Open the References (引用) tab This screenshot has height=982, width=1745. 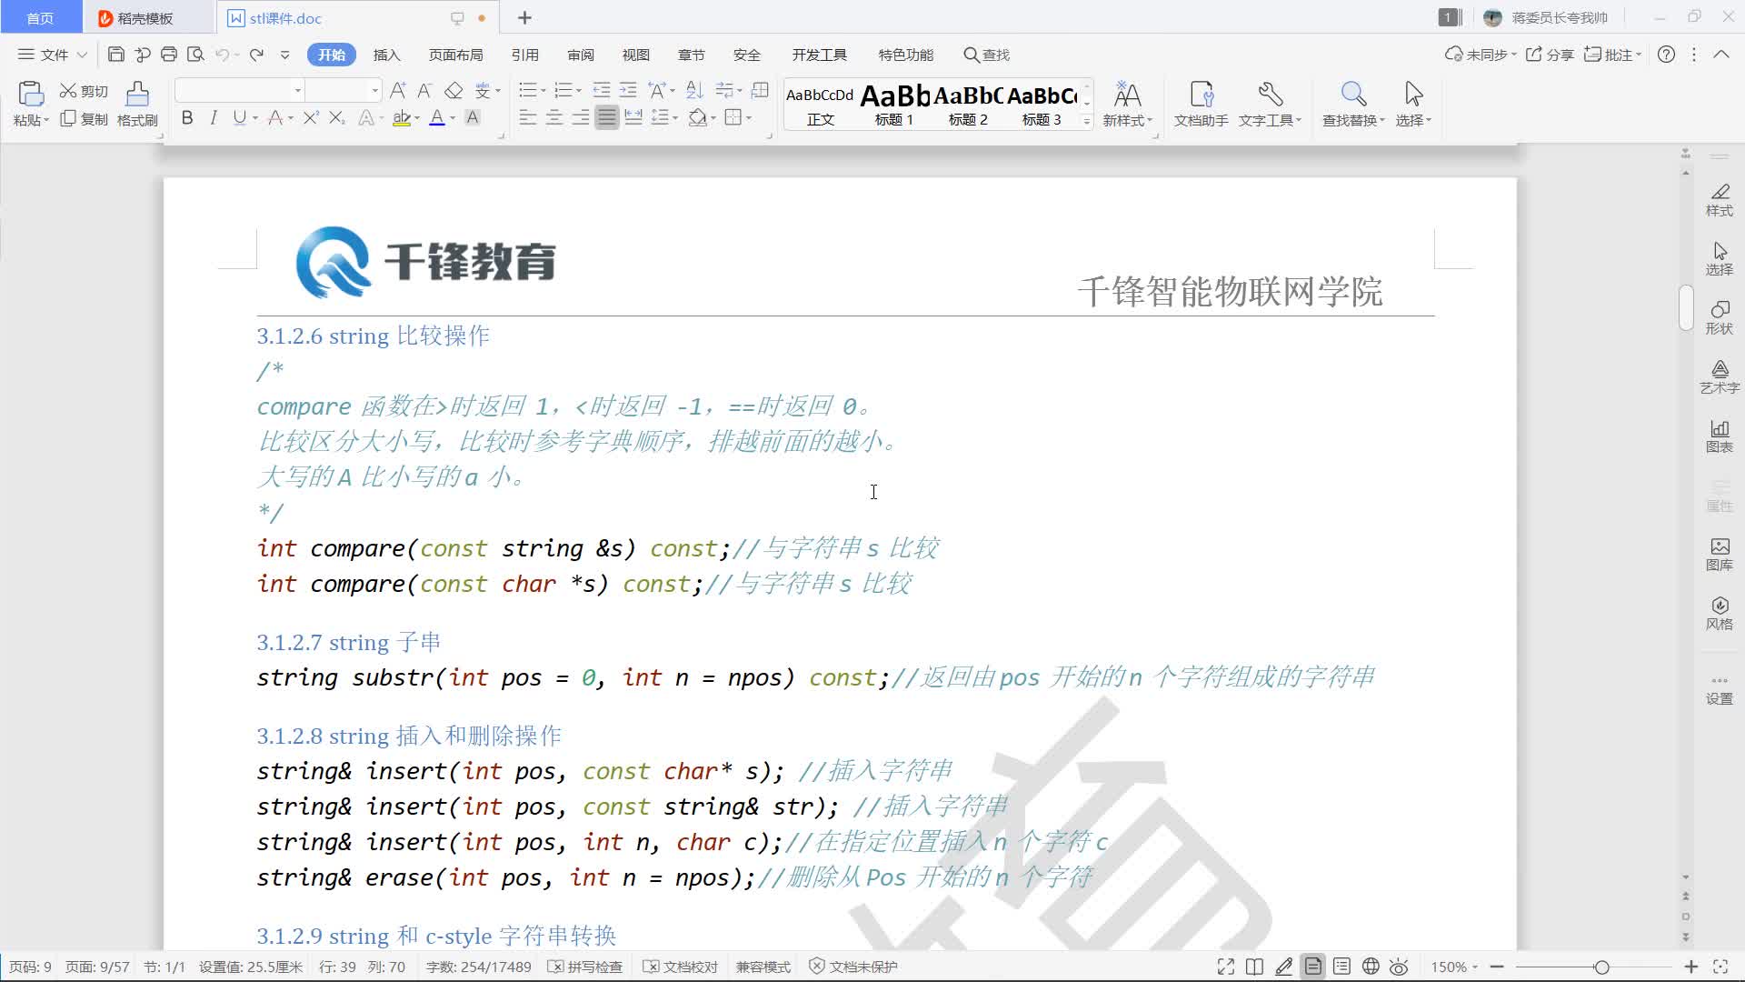point(524,55)
